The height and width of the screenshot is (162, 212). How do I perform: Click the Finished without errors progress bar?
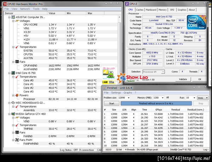coord(156,103)
